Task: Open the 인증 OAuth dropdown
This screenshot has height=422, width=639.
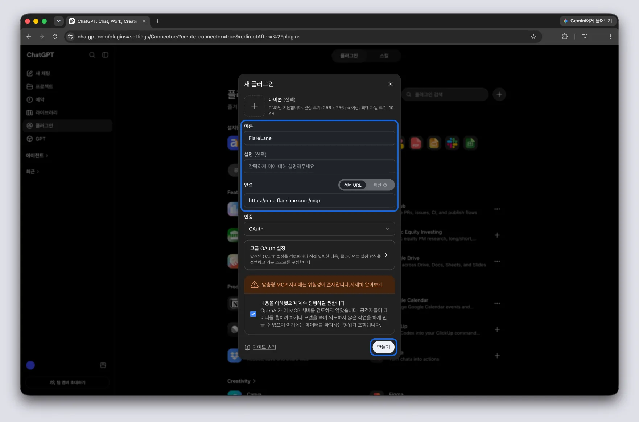Action: coord(319,229)
